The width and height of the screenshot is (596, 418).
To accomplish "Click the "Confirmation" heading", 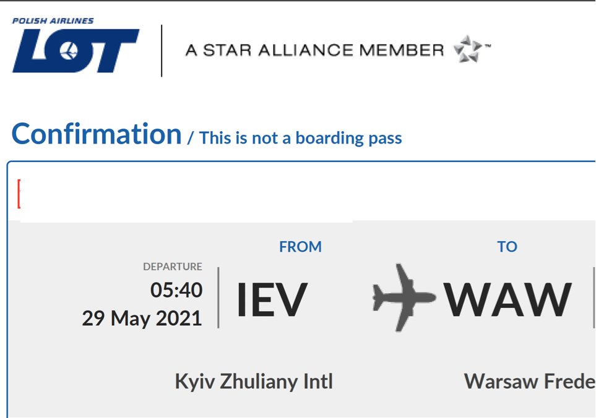I will [97, 134].
